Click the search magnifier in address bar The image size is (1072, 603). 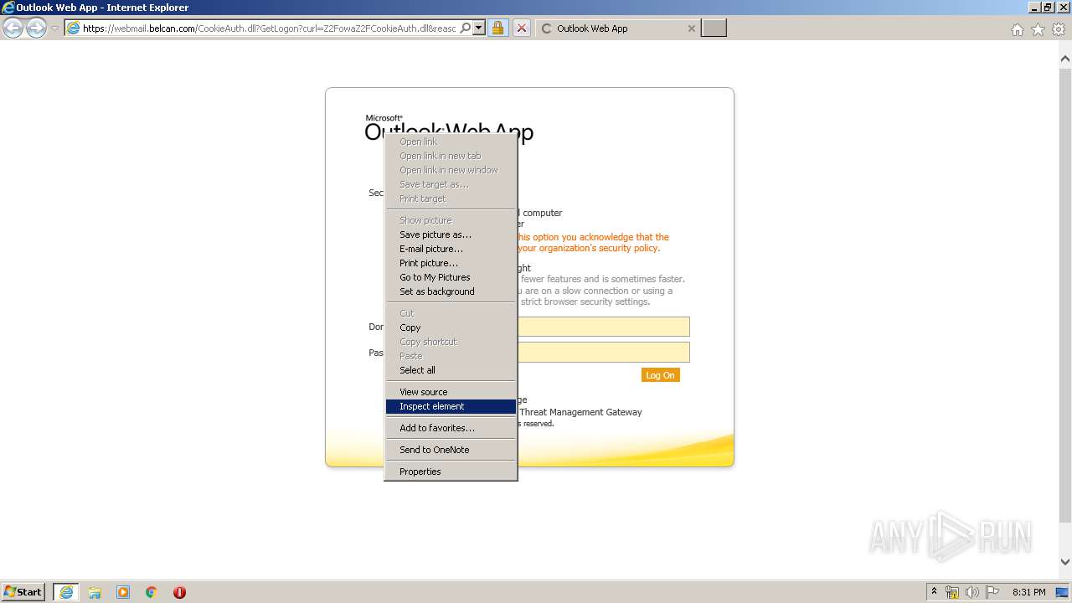[x=466, y=28]
